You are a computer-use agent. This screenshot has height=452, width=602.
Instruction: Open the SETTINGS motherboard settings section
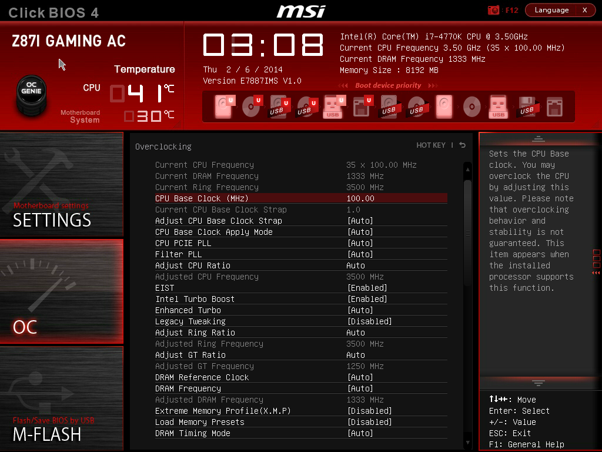point(61,184)
